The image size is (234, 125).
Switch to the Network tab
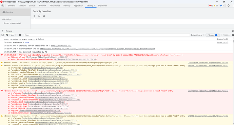[x=42, y=5]
